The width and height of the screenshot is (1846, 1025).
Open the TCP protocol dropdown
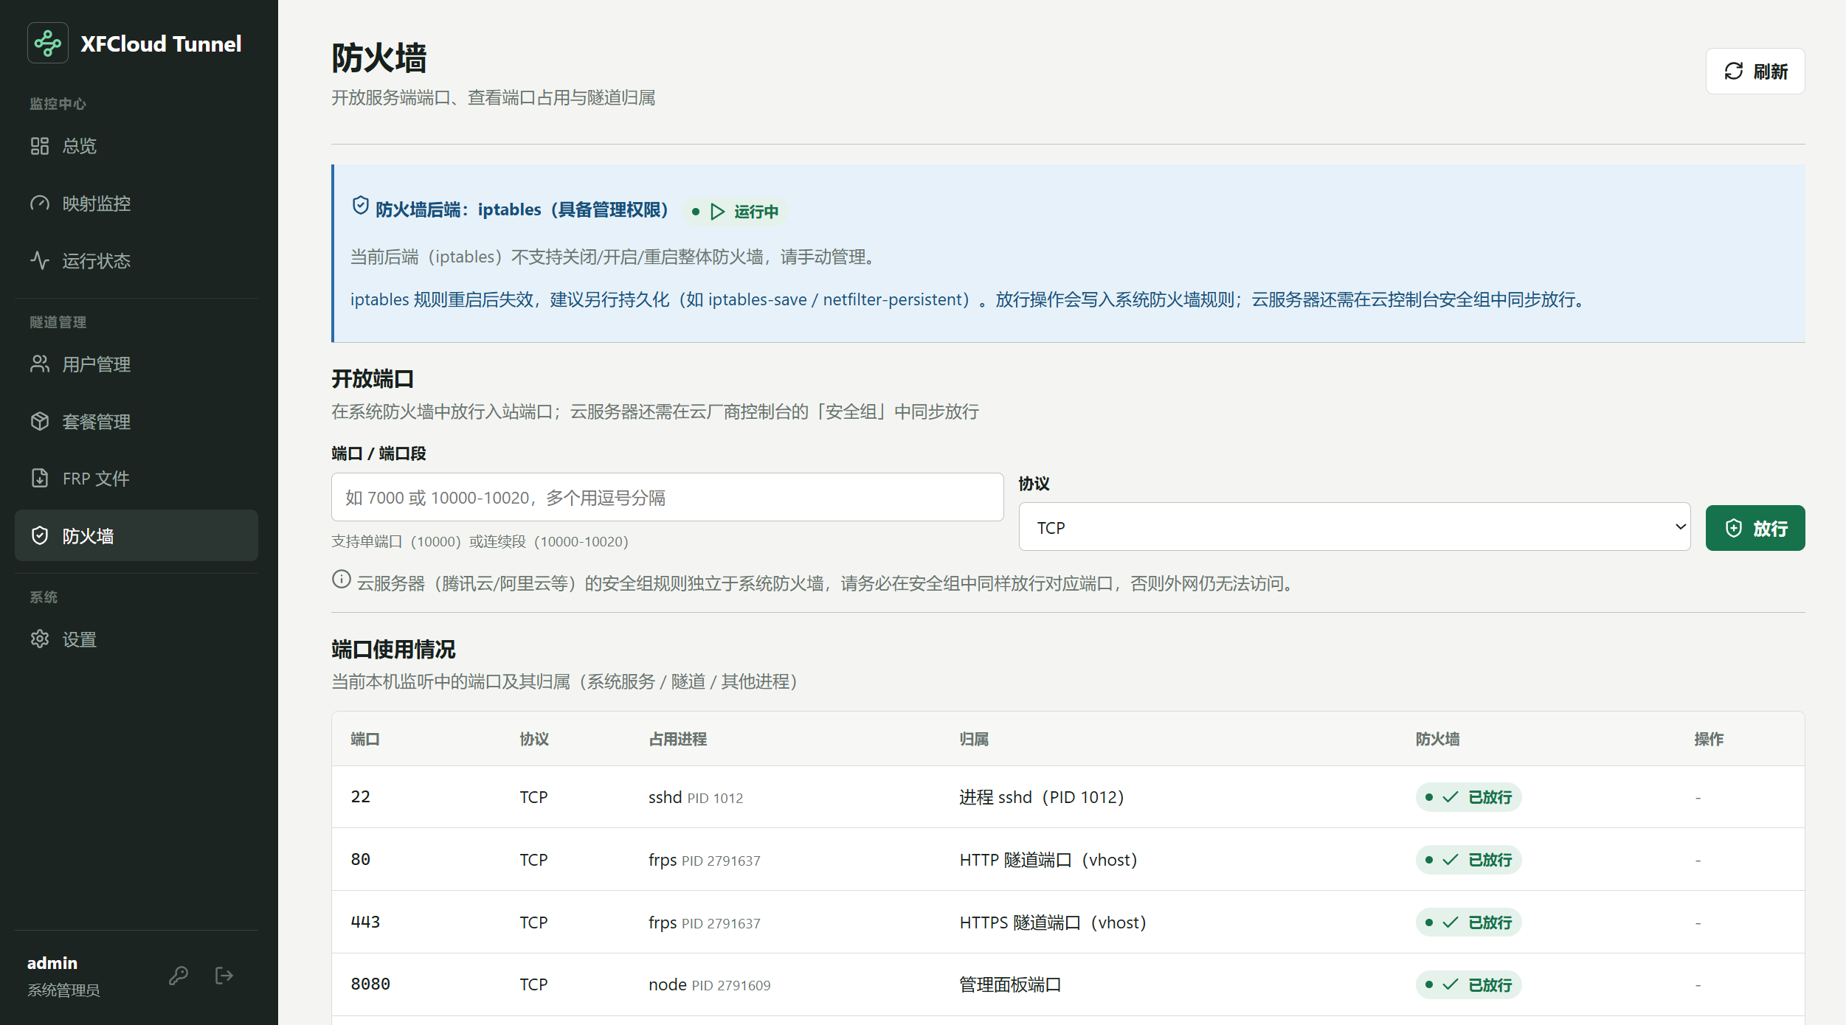tap(1355, 527)
